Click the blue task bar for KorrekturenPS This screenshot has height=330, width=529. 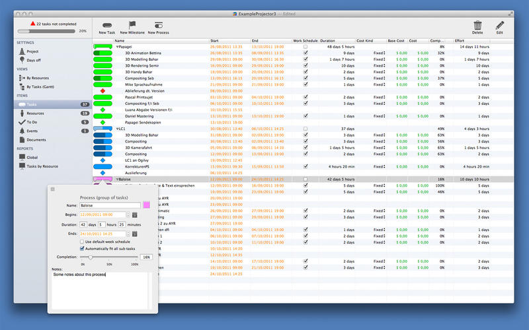click(x=103, y=167)
